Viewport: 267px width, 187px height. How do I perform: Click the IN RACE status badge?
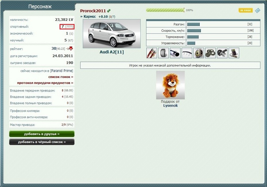pyautogui.click(x=245, y=10)
